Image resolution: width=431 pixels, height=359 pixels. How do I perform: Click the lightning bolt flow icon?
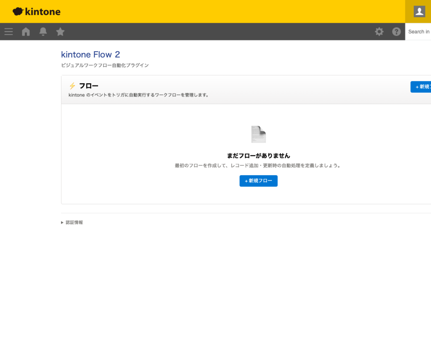click(x=72, y=85)
